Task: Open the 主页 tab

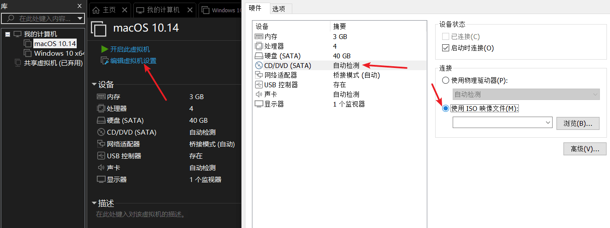Action: 109,10
